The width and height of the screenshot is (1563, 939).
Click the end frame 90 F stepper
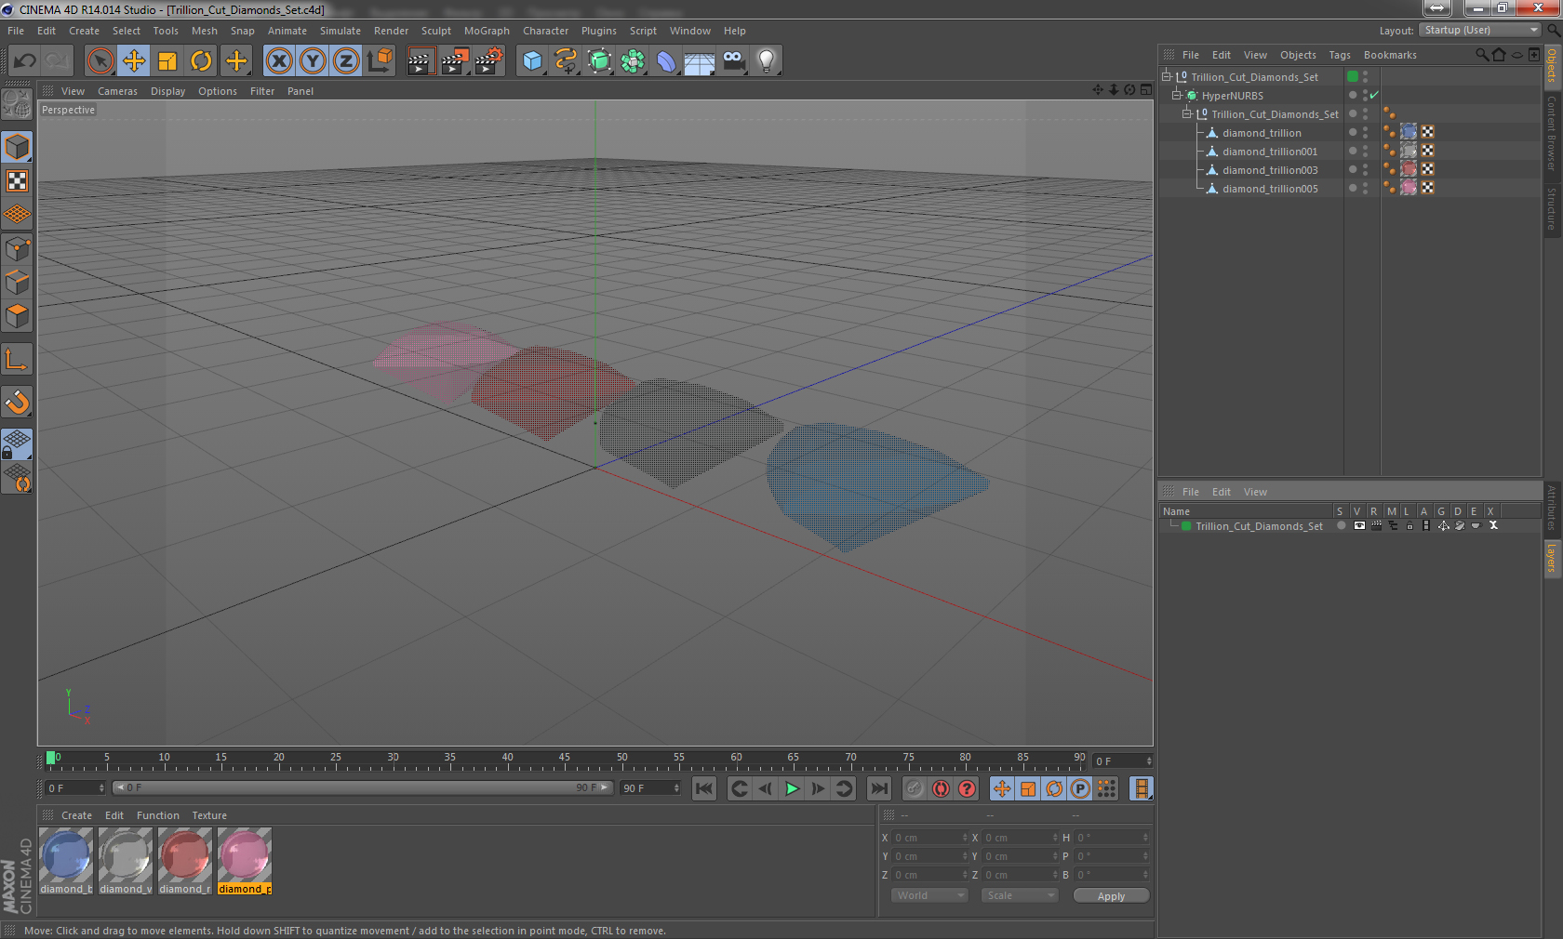(x=675, y=788)
